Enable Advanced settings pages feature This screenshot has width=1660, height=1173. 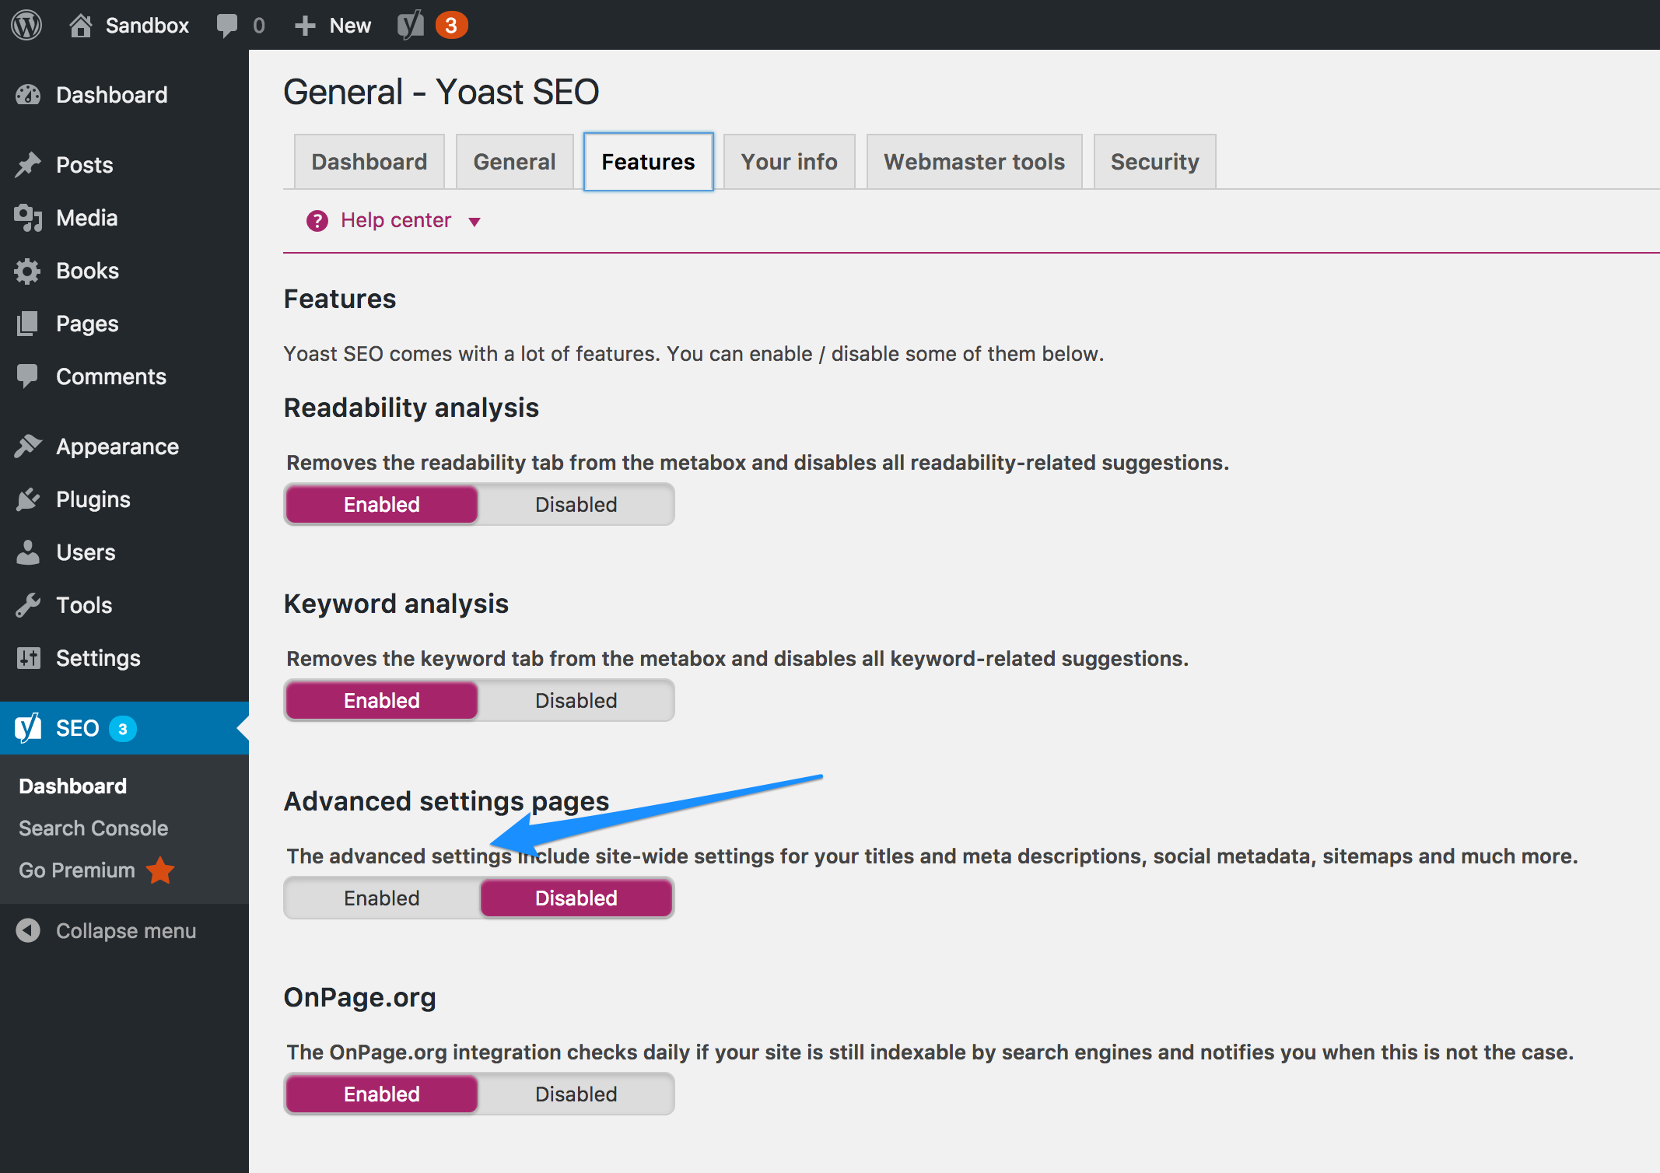pyautogui.click(x=380, y=898)
